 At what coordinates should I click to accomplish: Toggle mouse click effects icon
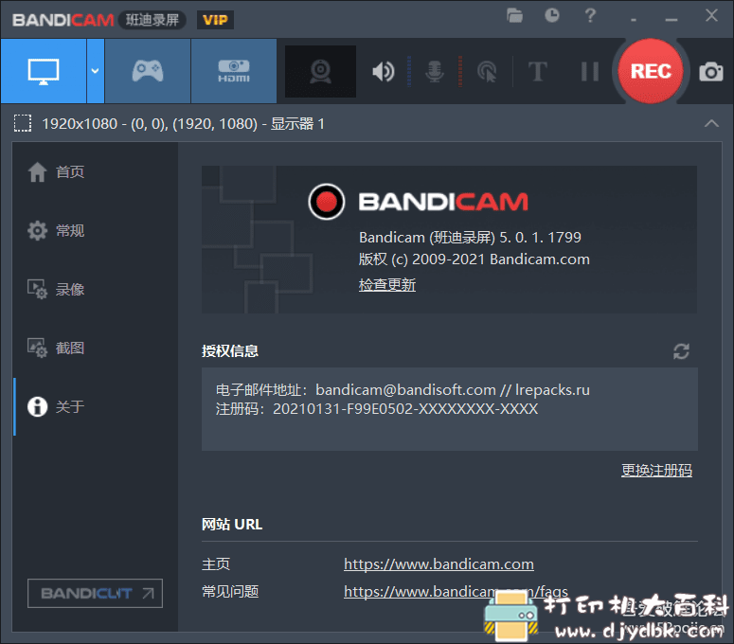(487, 72)
